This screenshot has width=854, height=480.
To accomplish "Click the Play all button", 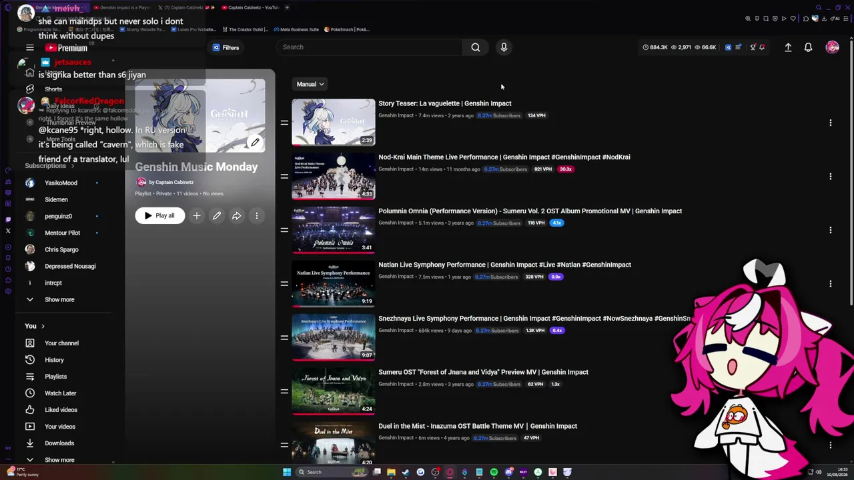I will (x=160, y=216).
